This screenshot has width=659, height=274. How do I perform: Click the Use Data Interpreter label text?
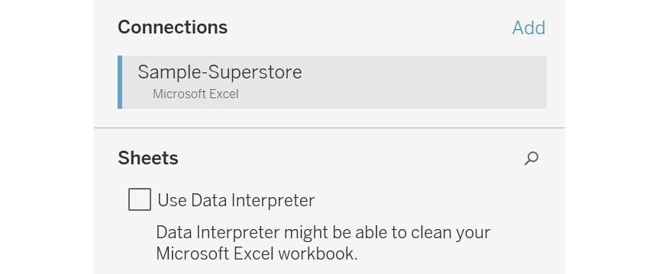pos(236,200)
